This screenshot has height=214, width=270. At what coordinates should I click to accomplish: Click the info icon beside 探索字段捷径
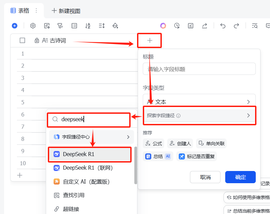pos(178,116)
